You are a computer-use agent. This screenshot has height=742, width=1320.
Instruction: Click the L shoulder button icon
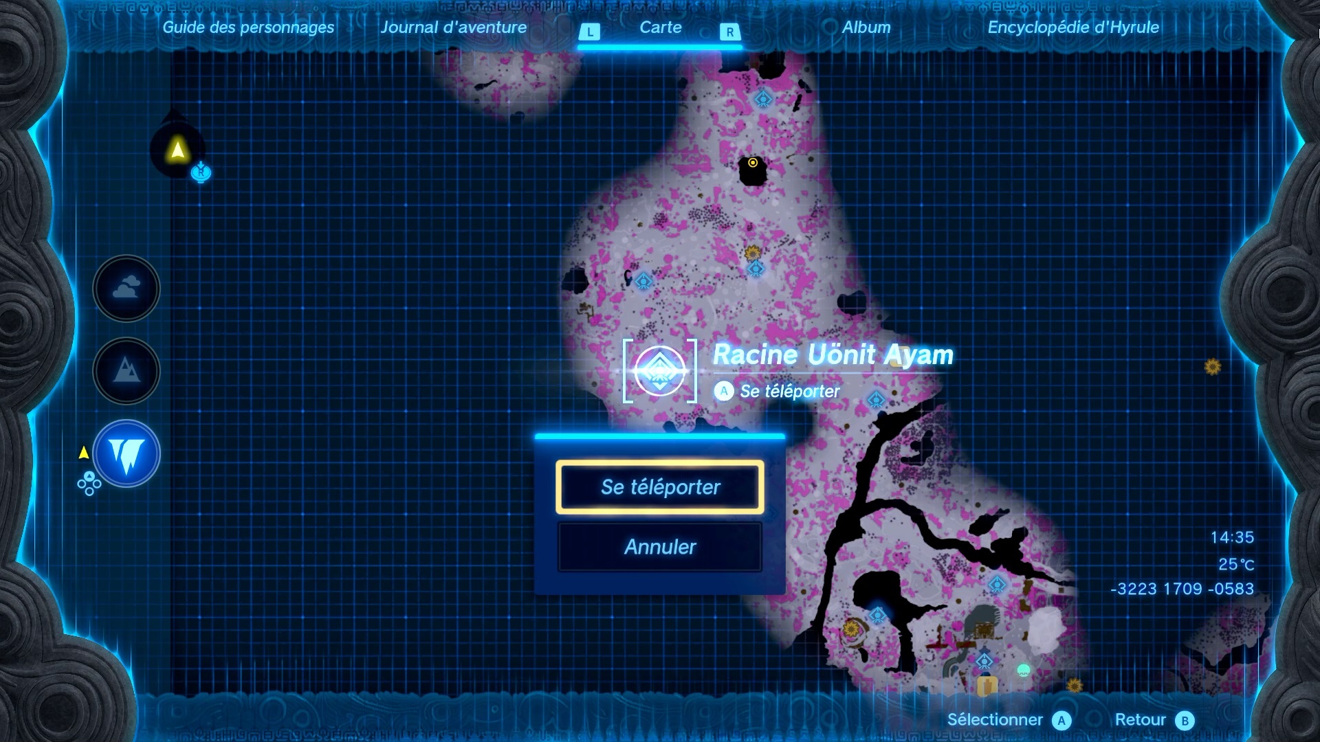tap(590, 32)
